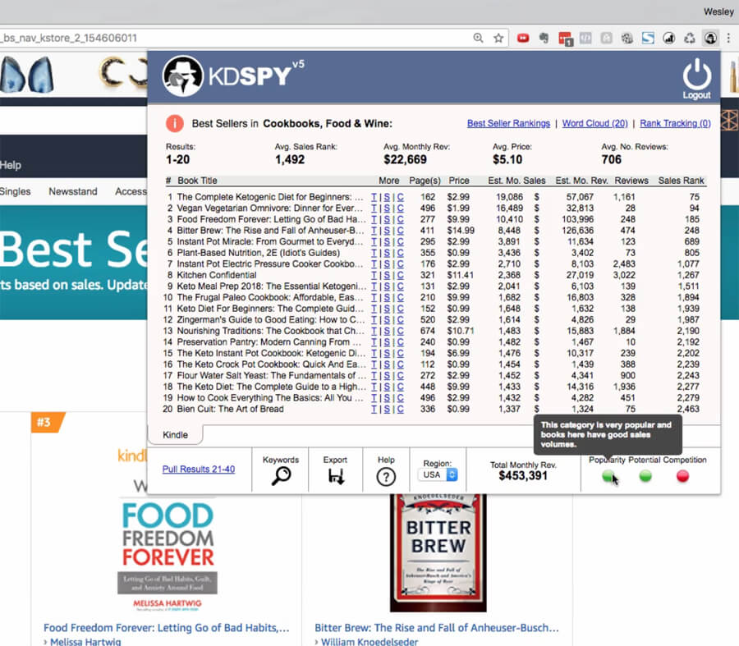Click the blue S extension icon

pyautogui.click(x=648, y=38)
